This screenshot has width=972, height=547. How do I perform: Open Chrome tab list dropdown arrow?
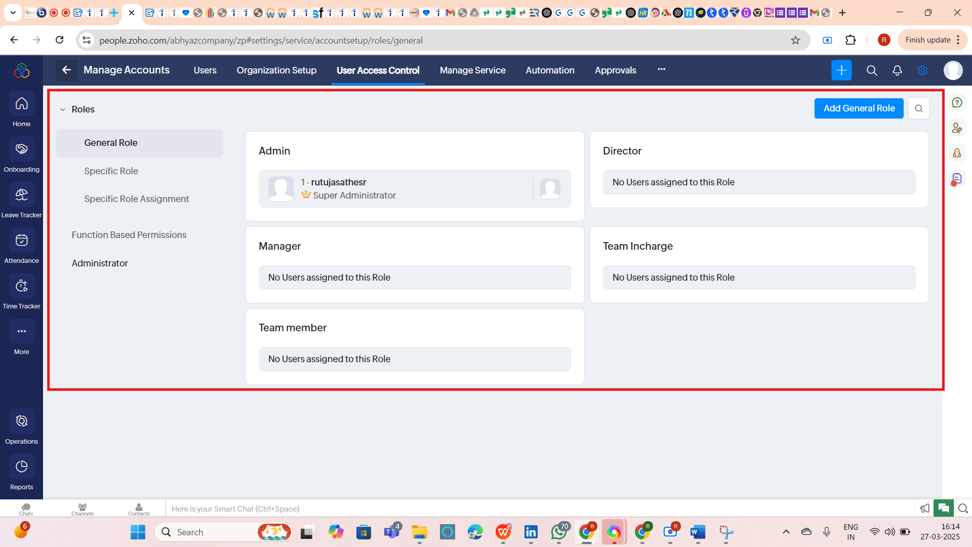(x=13, y=13)
